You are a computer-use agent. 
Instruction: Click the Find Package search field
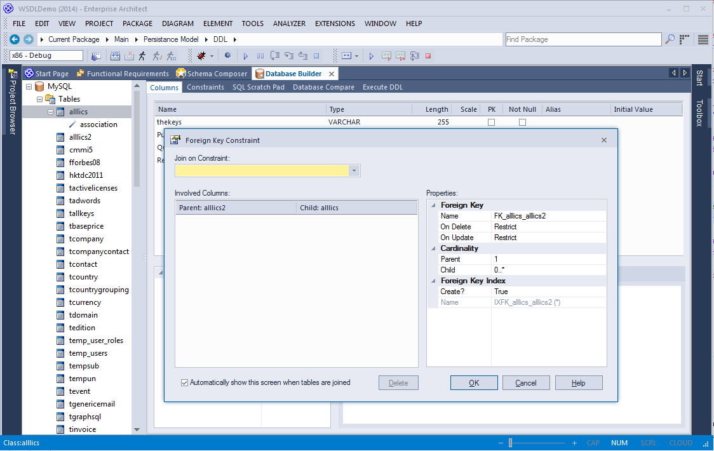coord(583,39)
